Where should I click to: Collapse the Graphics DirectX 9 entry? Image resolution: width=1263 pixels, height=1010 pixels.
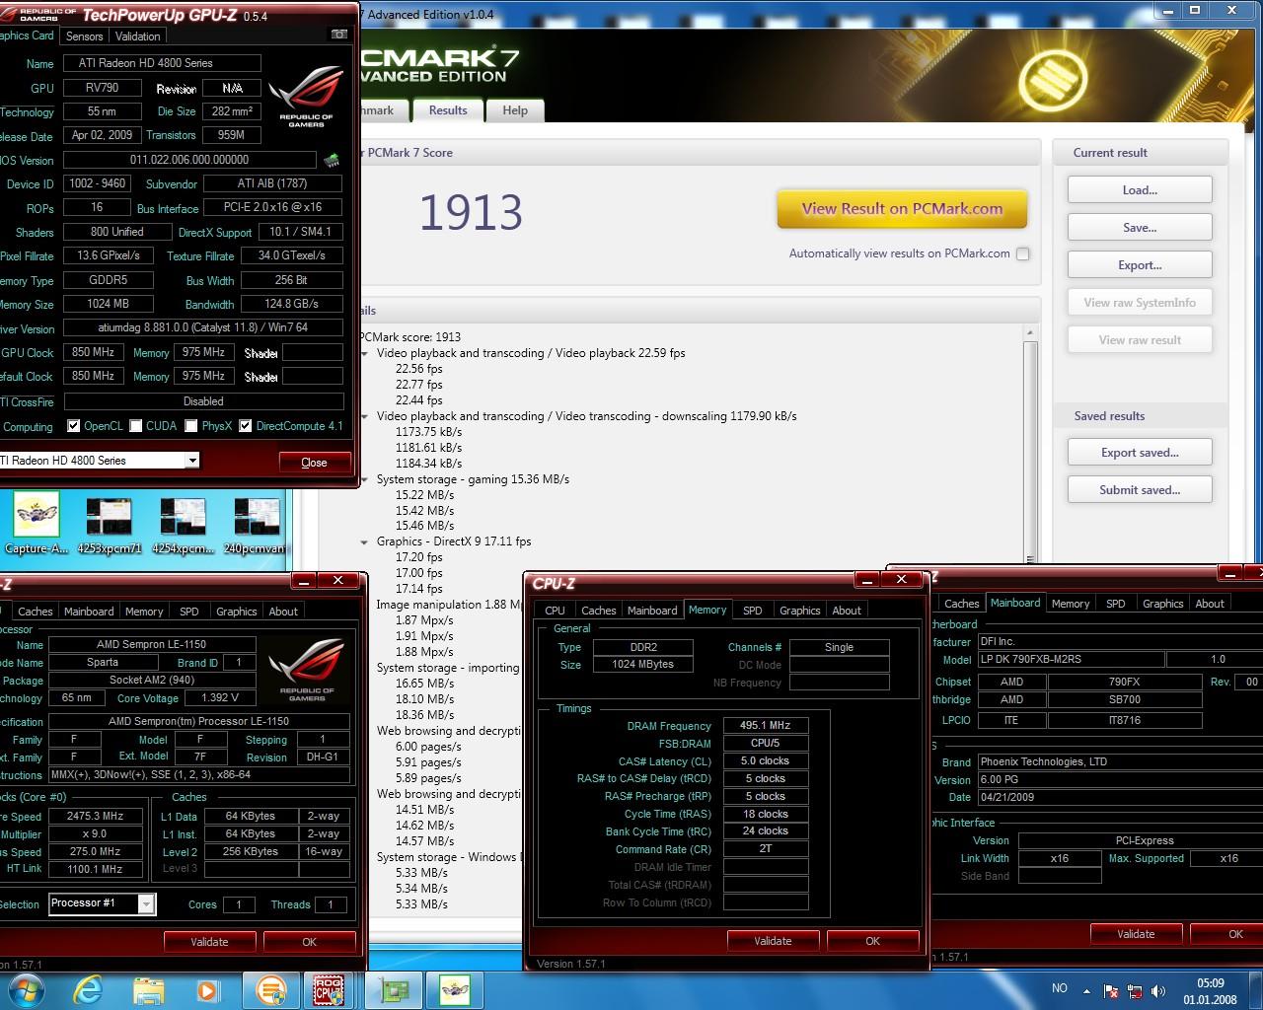coord(364,541)
